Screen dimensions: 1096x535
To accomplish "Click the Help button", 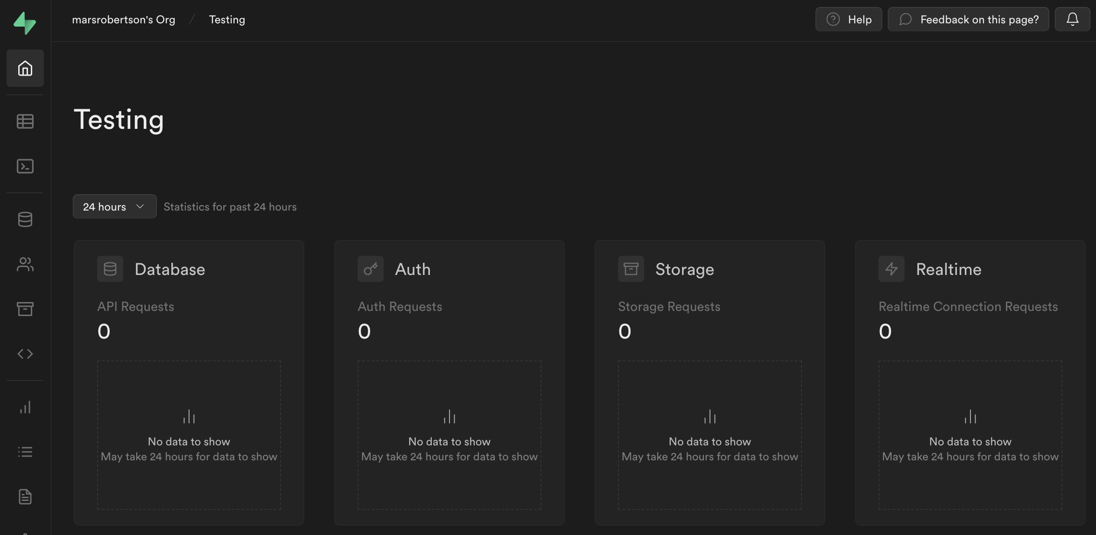I will [848, 19].
